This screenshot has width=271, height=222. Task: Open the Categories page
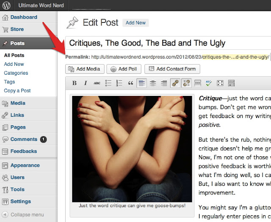pyautogui.click(x=16, y=73)
